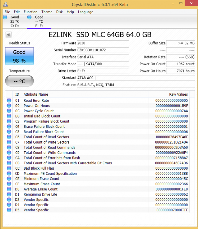Click the Serial Number field EZKSSDV1101072
This screenshot has height=229, width=198.
pos(103,50)
